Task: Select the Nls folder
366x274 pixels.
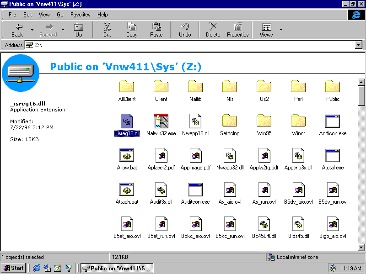Action: pyautogui.click(x=230, y=91)
